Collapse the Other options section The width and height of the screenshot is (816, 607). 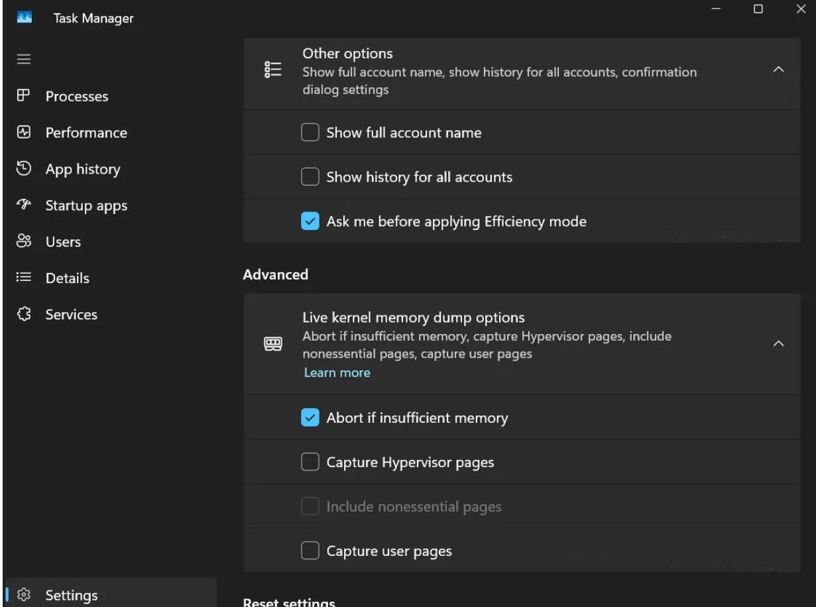[780, 69]
